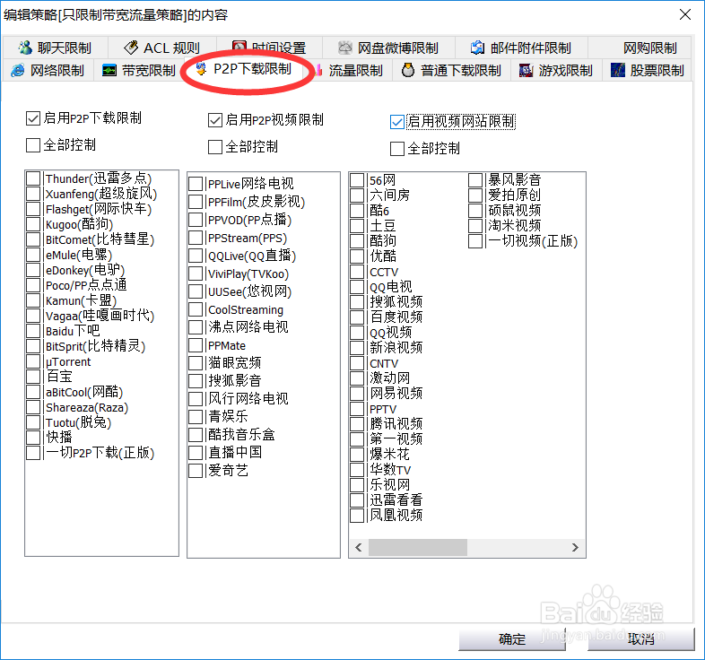Check 一切P2P下载(正版) box
The height and width of the screenshot is (660, 705).
tap(33, 453)
